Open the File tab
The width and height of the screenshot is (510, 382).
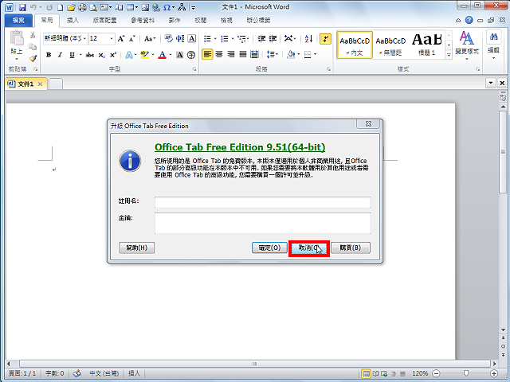pos(18,21)
